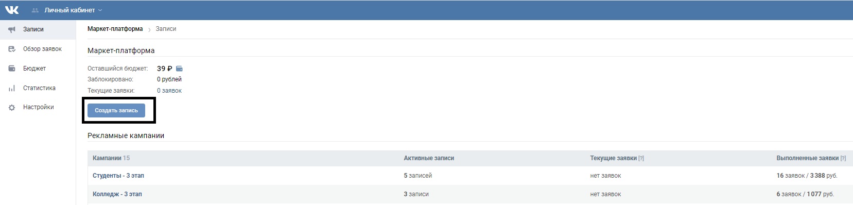Go to Обзор заявок
Viewport: 853px width, 205px height.
pos(42,49)
